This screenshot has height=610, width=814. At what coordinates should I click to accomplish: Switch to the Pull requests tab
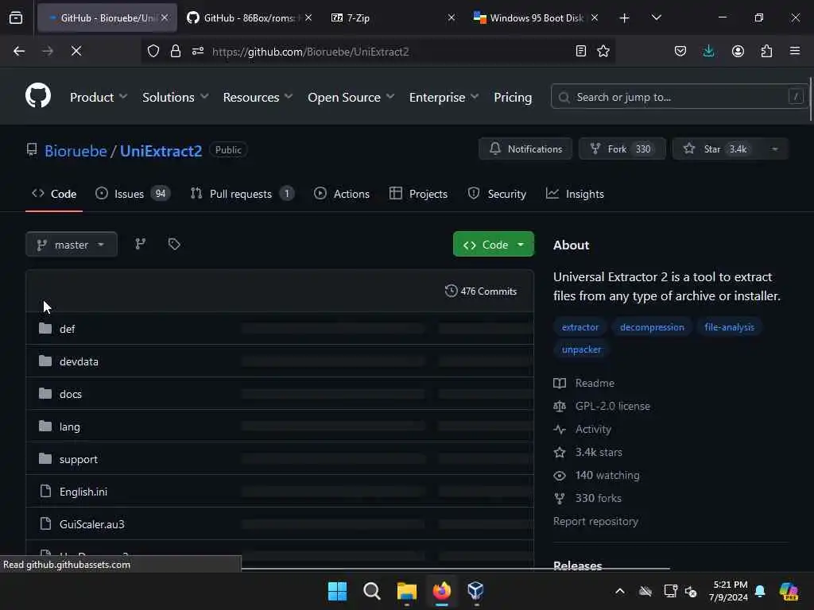[x=242, y=194]
